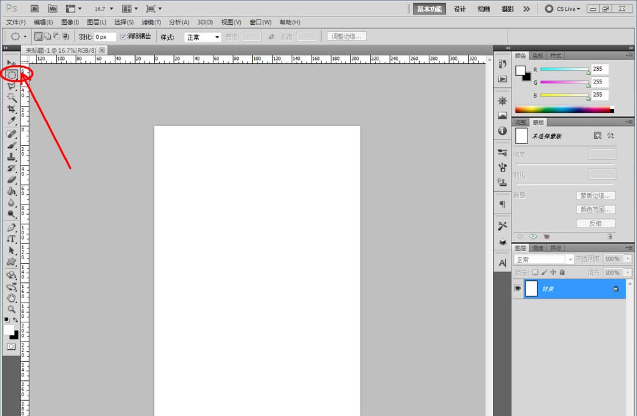Select the Polygonal Lasso tool
Image resolution: width=637 pixels, height=416 pixels.
11,86
